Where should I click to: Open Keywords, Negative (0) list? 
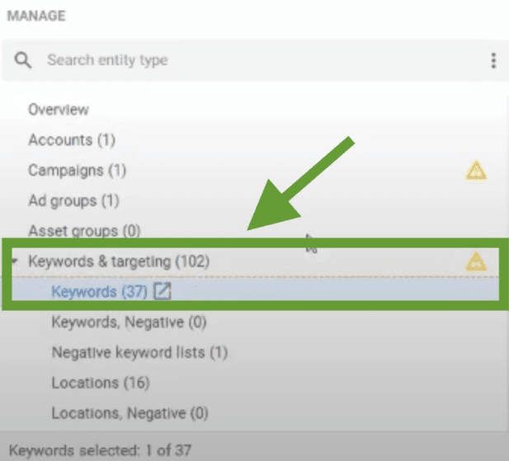click(x=129, y=322)
